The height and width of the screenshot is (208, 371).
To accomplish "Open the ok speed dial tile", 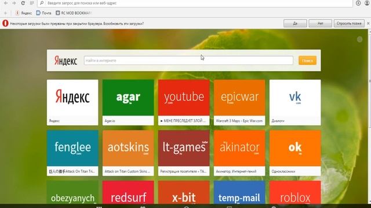I will (x=295, y=153).
